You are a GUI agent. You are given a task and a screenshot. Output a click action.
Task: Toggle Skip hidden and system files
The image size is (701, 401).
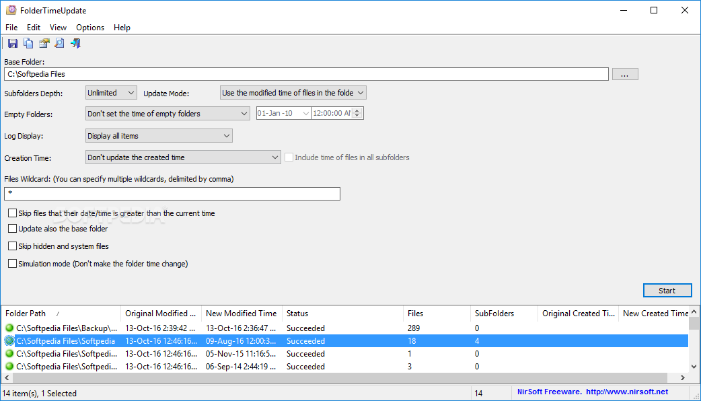(13, 246)
